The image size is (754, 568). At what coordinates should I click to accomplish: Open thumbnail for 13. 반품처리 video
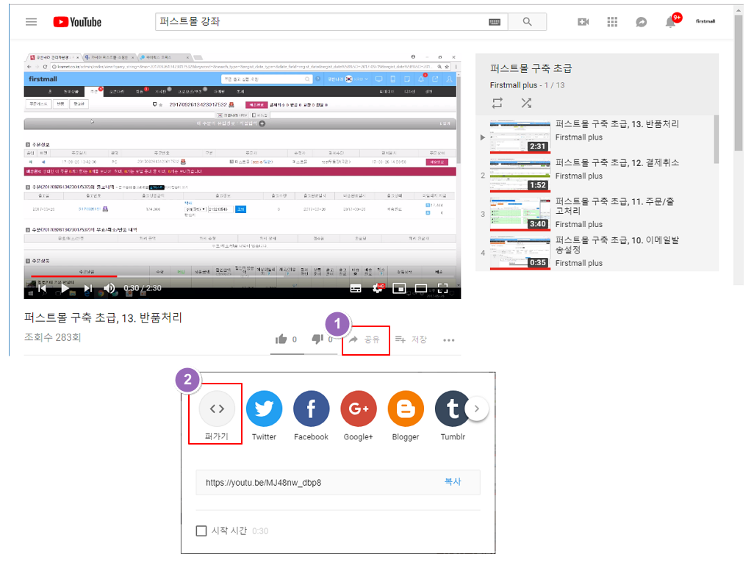click(x=520, y=137)
